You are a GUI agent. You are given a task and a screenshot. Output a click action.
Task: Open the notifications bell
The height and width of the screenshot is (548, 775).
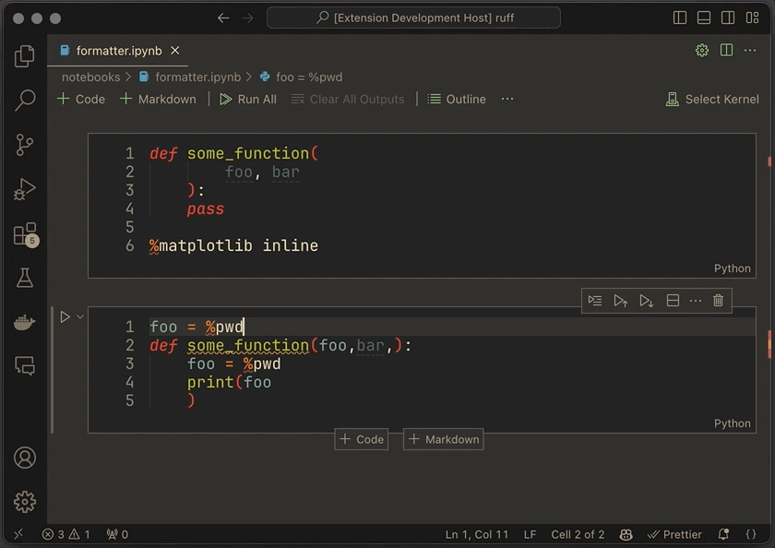[x=723, y=534]
